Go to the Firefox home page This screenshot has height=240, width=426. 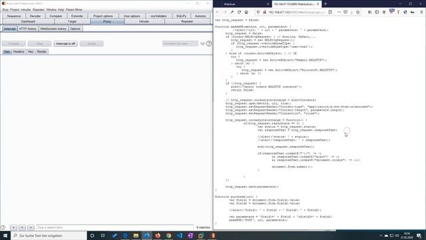point(246,12)
